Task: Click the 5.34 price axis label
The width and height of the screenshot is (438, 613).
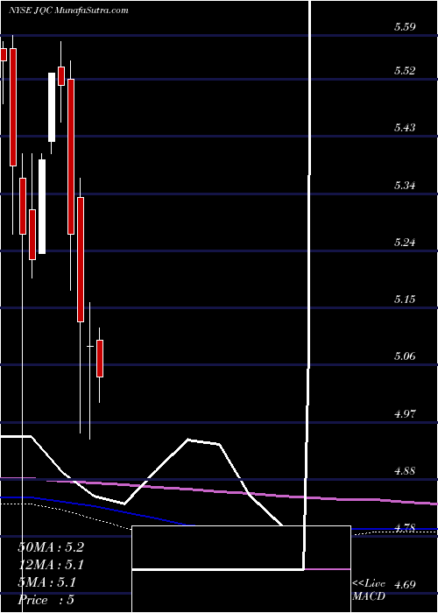Action: [x=405, y=186]
